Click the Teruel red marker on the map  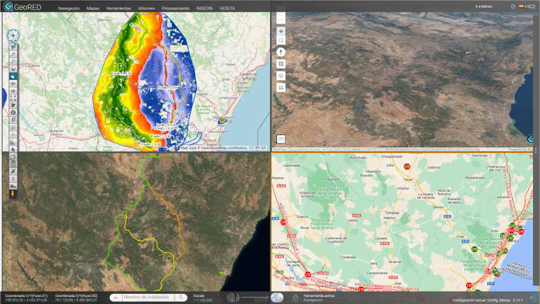[x=407, y=167]
